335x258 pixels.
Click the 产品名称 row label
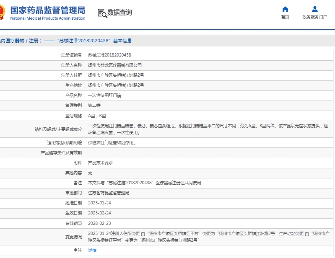coord(74,95)
